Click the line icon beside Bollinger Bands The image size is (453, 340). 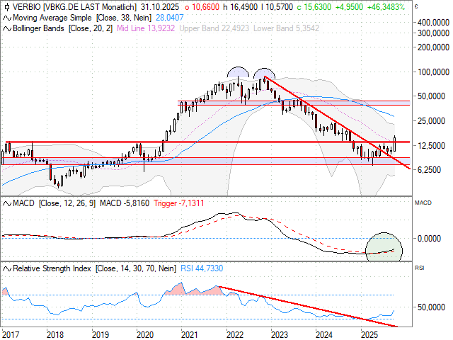(x=6, y=28)
